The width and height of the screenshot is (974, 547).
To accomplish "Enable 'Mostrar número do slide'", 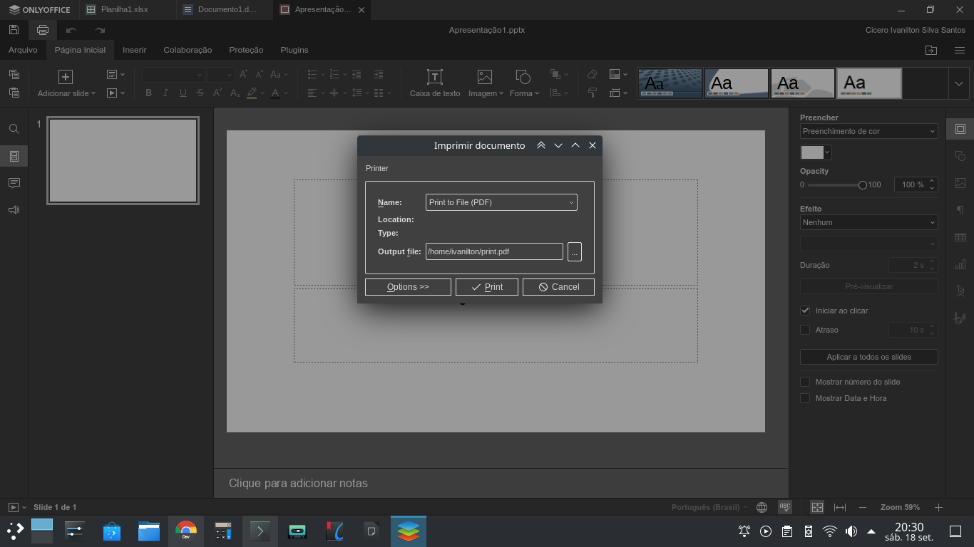I will click(x=805, y=381).
